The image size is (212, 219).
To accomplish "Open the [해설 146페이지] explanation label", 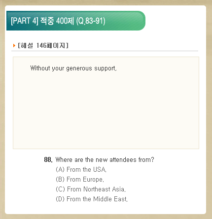I will [x=43, y=45].
